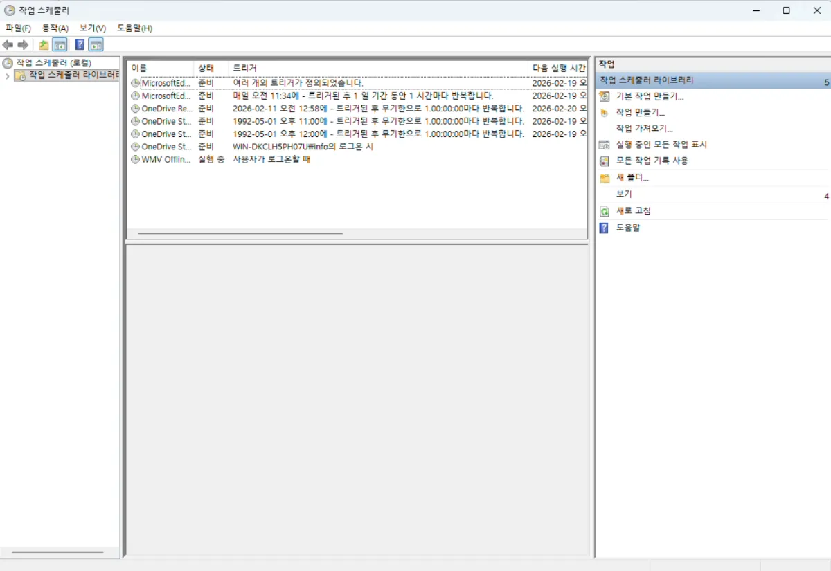The image size is (831, 571).
Task: Click the 기본 작업 만들기 icon in action pane
Action: point(605,96)
